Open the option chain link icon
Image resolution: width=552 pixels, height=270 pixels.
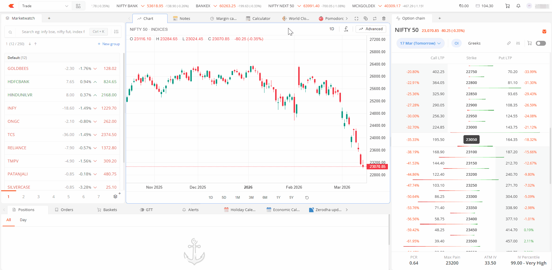(509, 43)
